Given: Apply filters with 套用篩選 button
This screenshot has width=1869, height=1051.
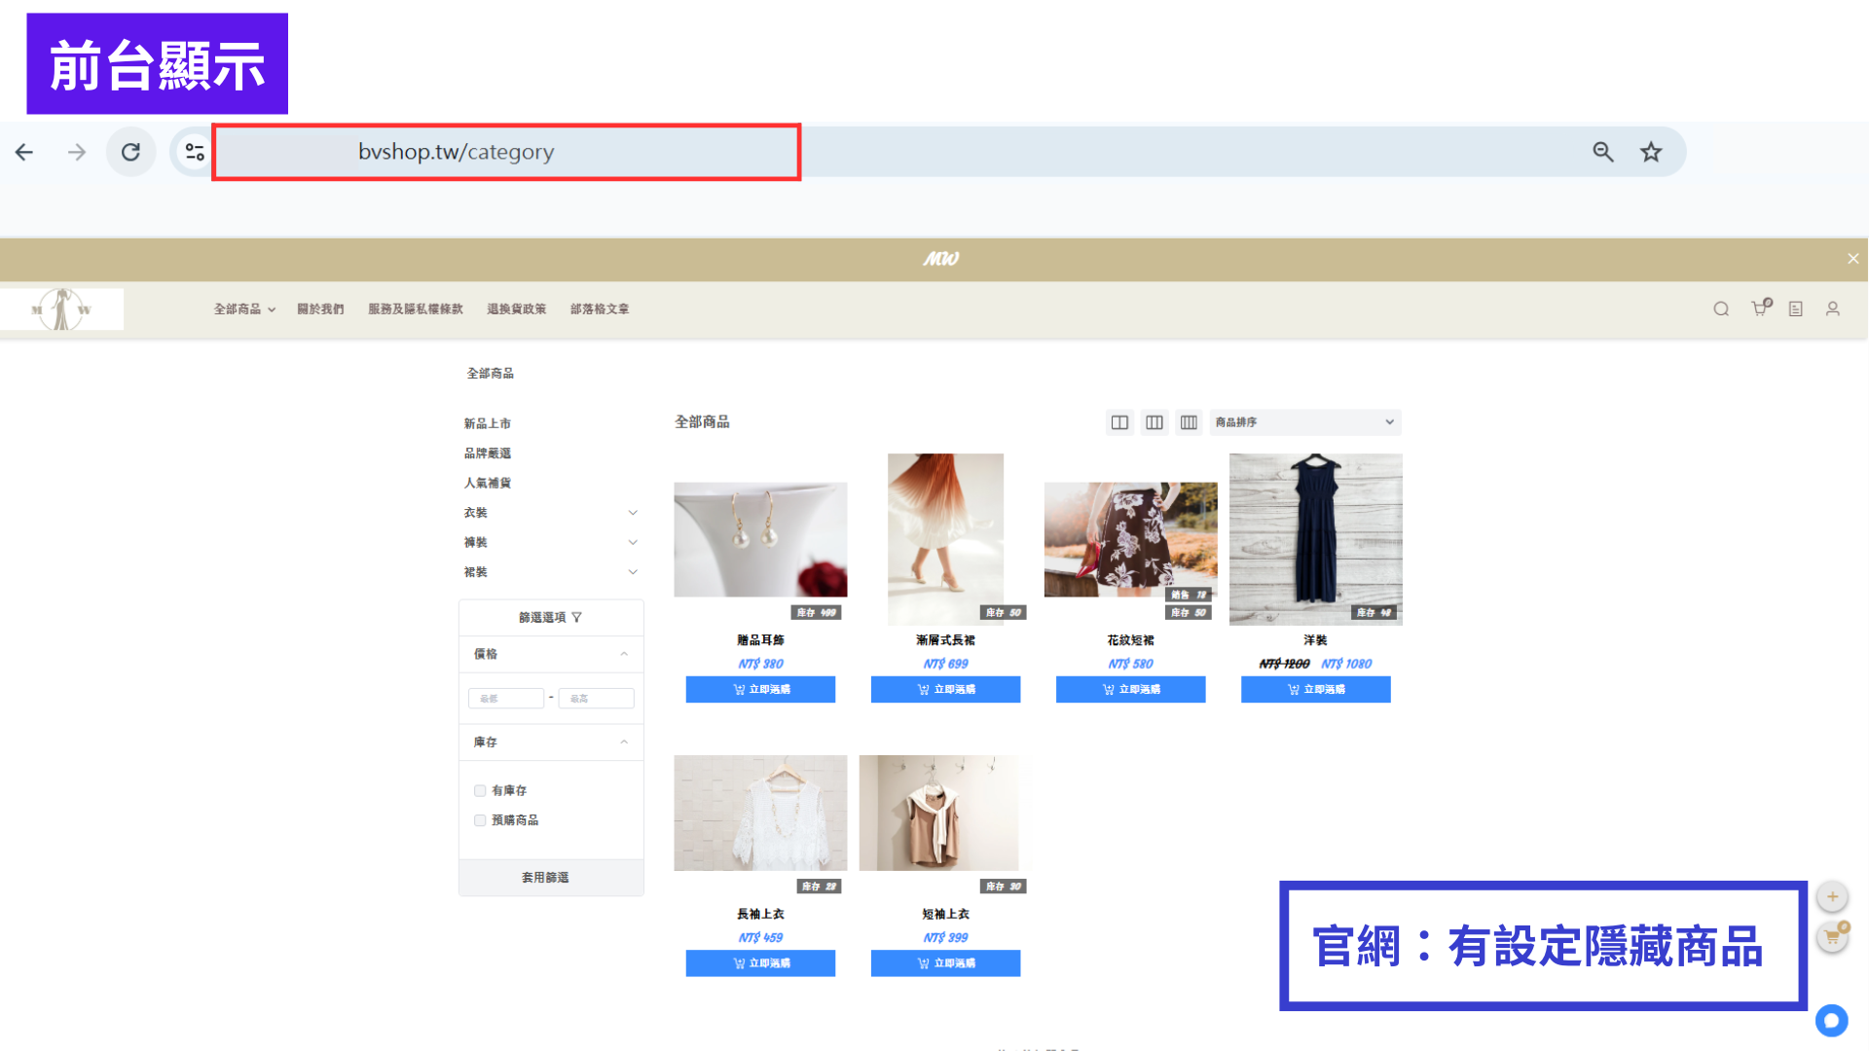Looking at the screenshot, I should pos(551,878).
